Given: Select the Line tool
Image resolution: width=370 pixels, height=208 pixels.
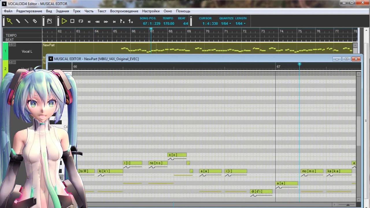Looking at the screenshot, I should coord(26,21).
